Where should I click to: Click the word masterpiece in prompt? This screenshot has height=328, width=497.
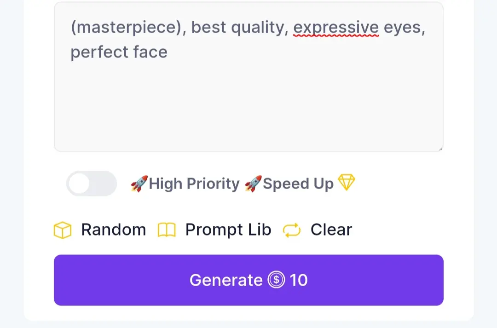pos(126,28)
